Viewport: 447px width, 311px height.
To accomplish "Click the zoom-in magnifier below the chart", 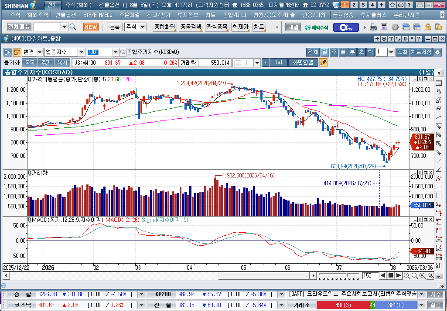I will click(406, 275).
